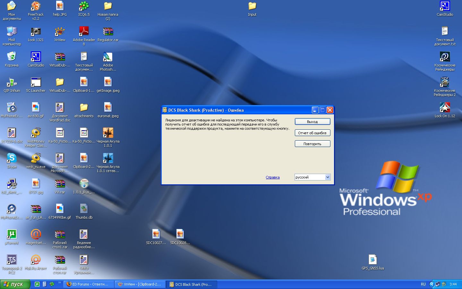Click the Повторить button to retry
The width and height of the screenshot is (462, 289).
coord(312,144)
